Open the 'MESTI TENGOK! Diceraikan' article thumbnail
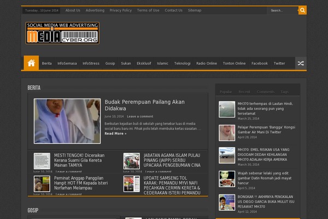Screen dimensions: 328x219 tap(42, 161)
